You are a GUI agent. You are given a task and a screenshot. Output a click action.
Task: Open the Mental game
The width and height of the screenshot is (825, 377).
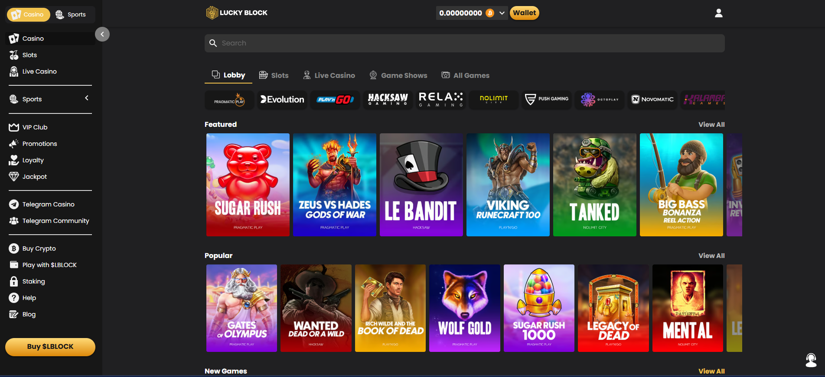(x=688, y=308)
